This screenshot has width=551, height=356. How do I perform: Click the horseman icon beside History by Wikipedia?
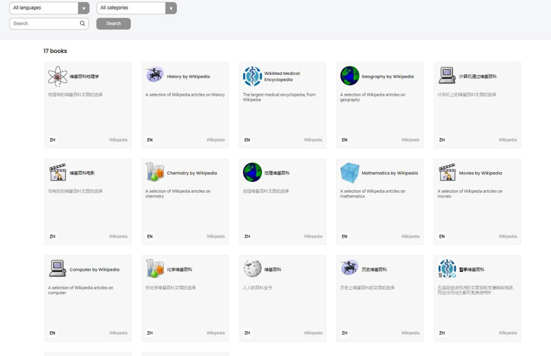[155, 74]
